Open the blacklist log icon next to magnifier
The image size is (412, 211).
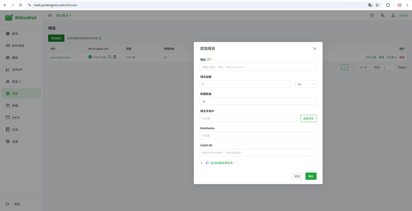coord(115,57)
